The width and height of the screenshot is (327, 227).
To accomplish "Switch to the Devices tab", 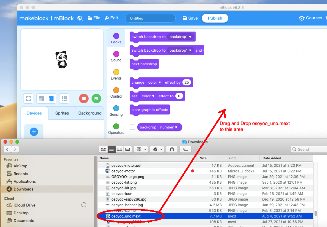I will [34, 113].
